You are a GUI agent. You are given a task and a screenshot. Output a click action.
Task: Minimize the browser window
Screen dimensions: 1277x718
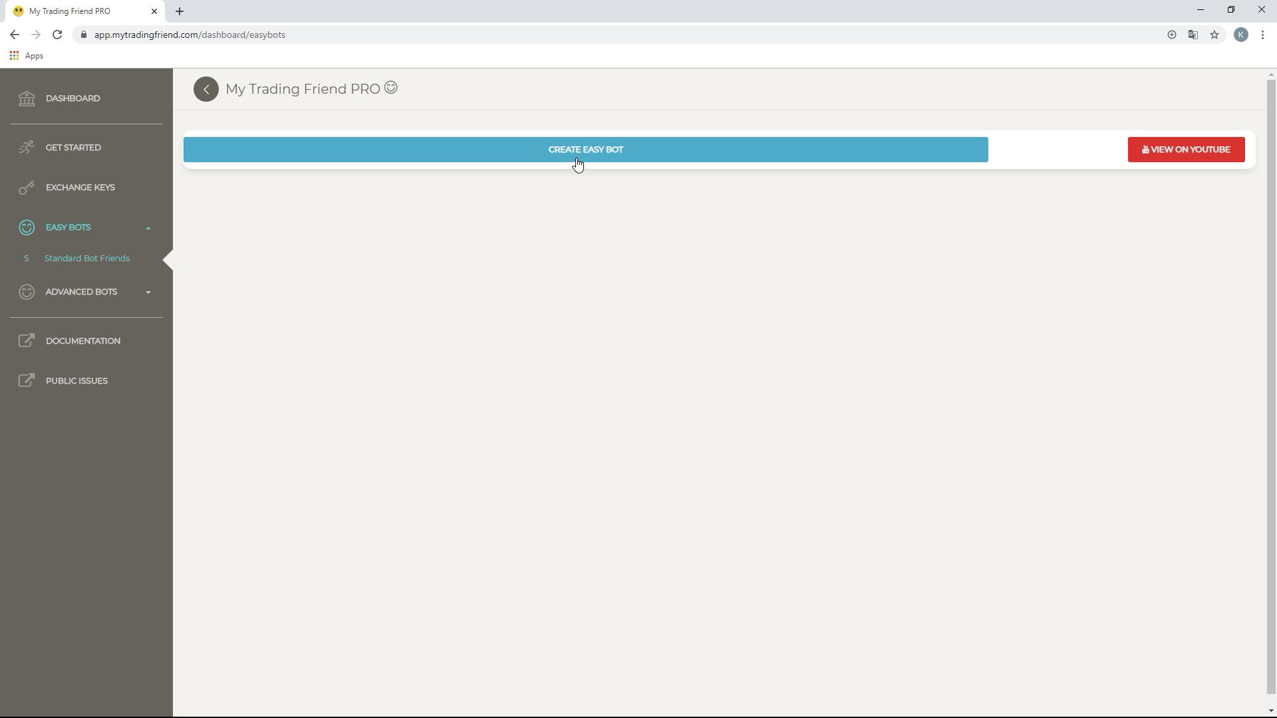[x=1201, y=10]
